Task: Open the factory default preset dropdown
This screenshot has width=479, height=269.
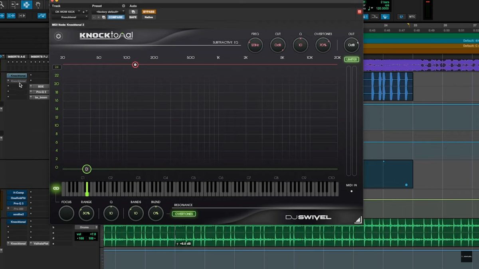Action: [108, 12]
